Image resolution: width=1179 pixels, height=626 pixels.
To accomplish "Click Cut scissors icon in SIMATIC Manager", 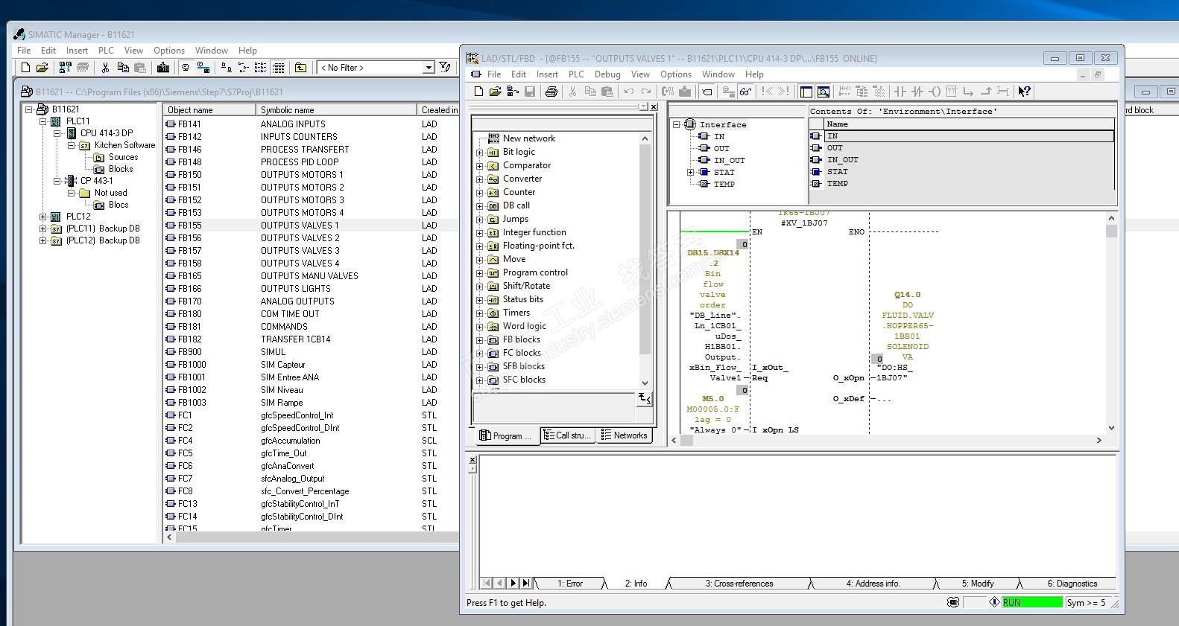I will (x=105, y=68).
